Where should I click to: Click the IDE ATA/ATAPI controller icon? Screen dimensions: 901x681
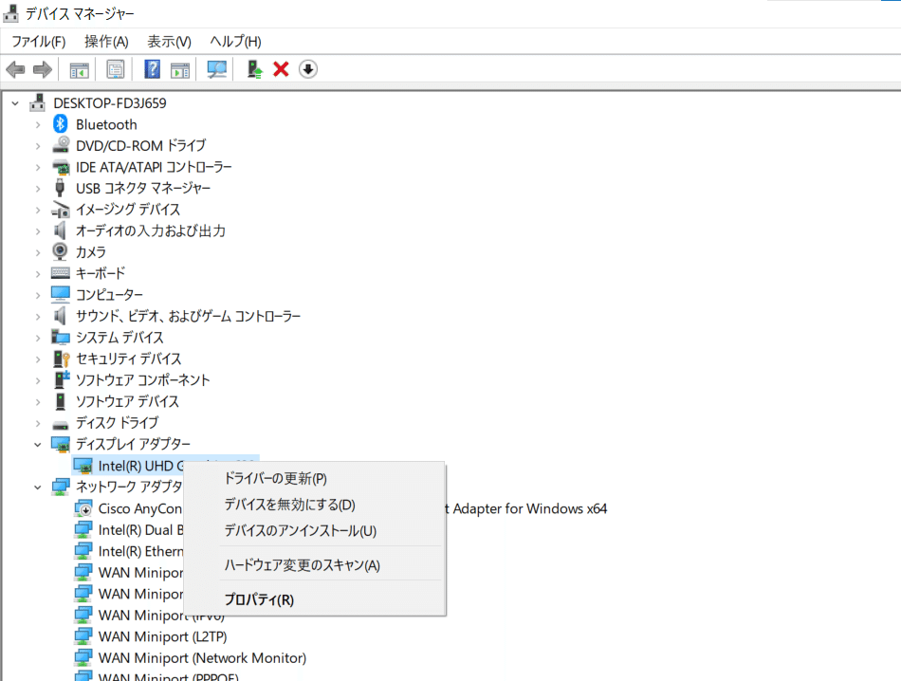coord(61,167)
